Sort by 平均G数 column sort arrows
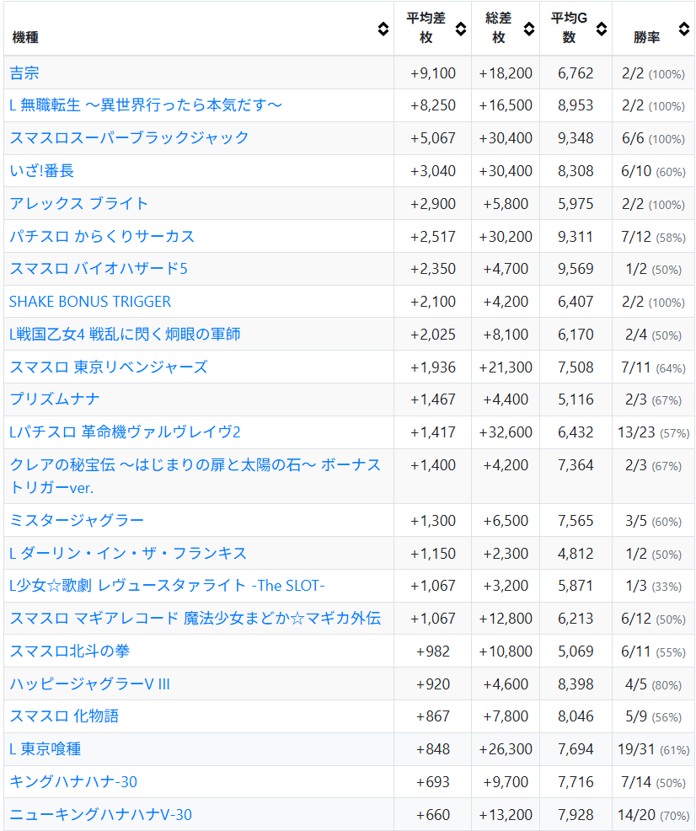 tap(601, 29)
